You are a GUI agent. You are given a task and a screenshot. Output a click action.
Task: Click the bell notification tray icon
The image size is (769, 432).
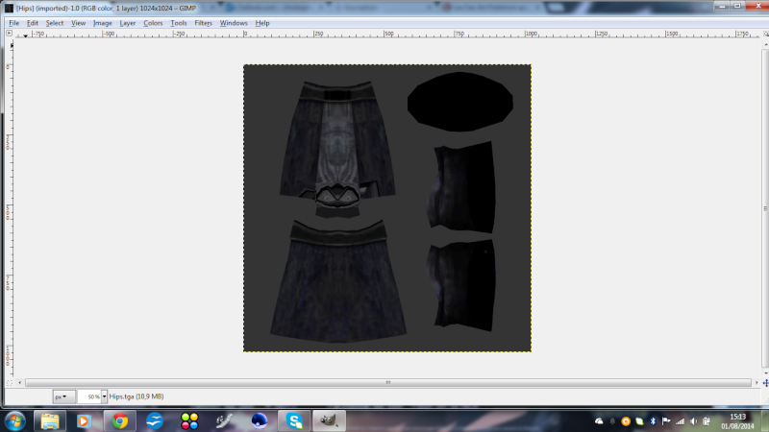pos(612,421)
